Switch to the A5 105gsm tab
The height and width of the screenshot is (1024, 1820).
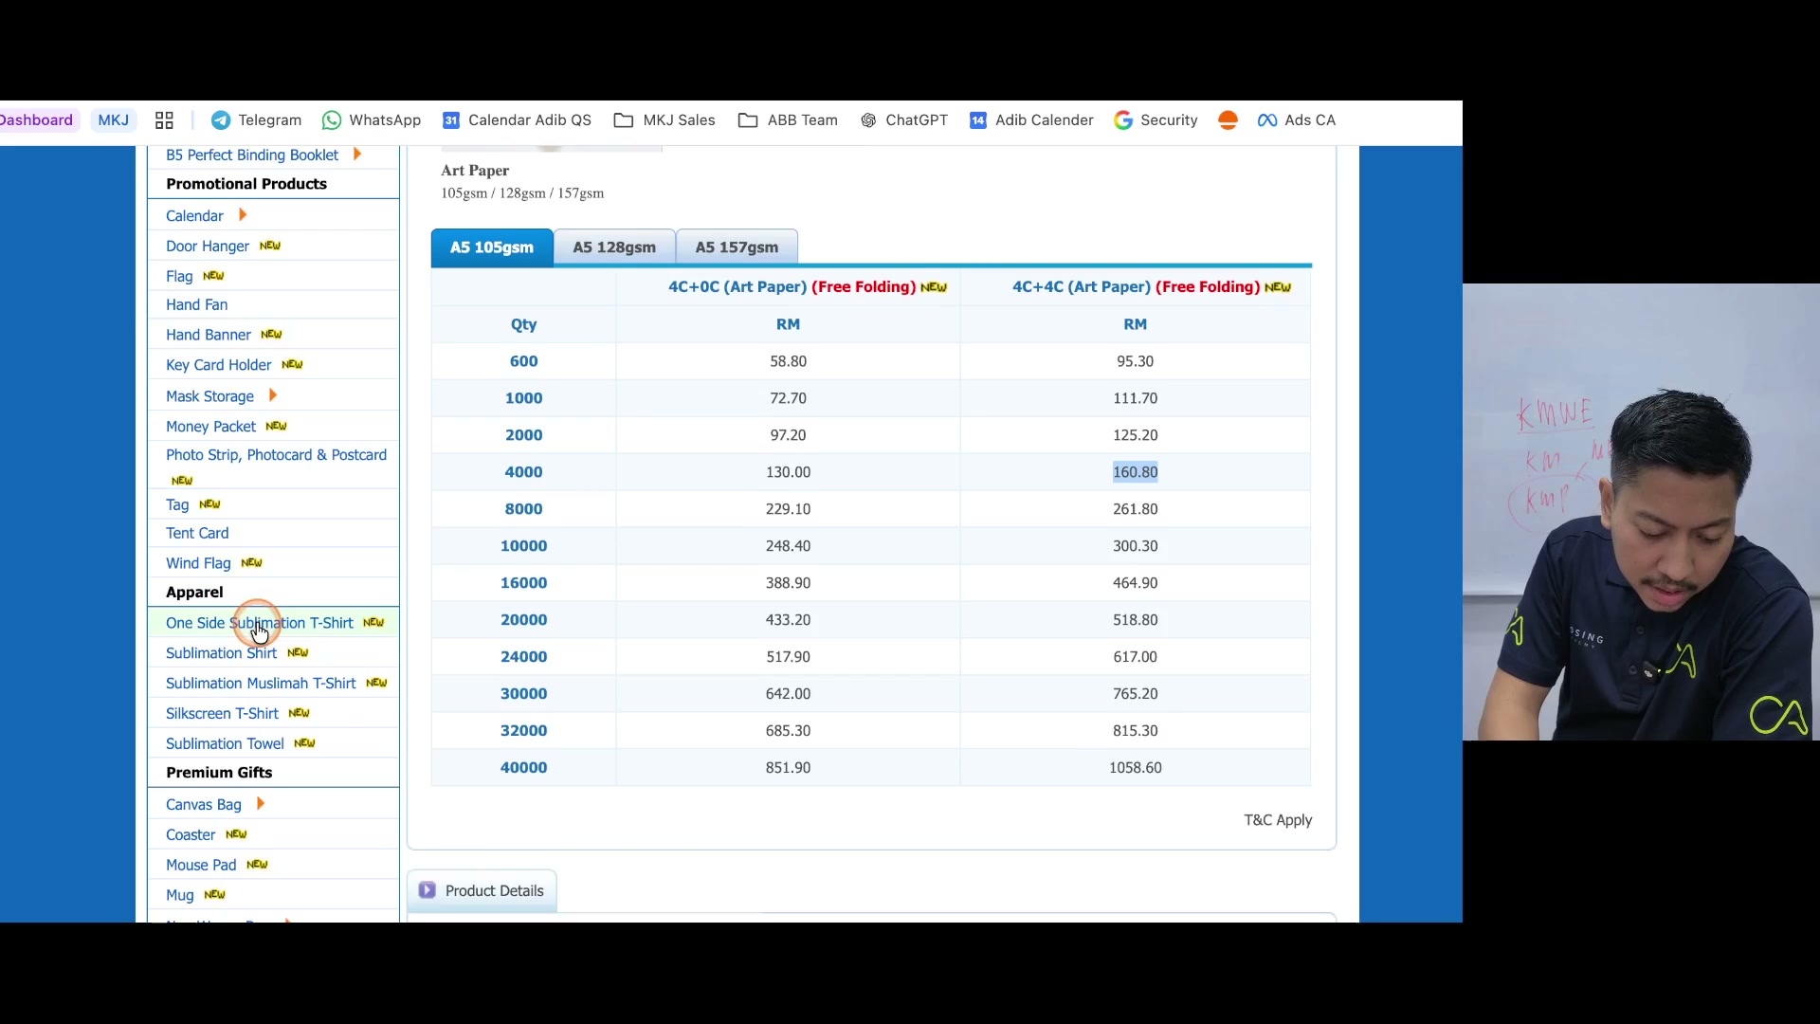pyautogui.click(x=492, y=247)
